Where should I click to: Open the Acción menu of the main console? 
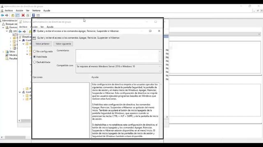coord(19,11)
